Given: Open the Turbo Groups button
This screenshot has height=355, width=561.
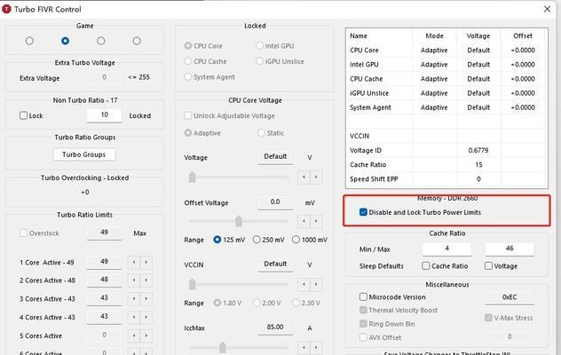Looking at the screenshot, I should [84, 154].
